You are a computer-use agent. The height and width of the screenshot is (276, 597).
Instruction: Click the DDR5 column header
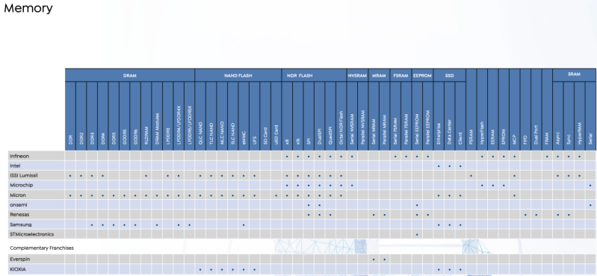tap(114, 116)
